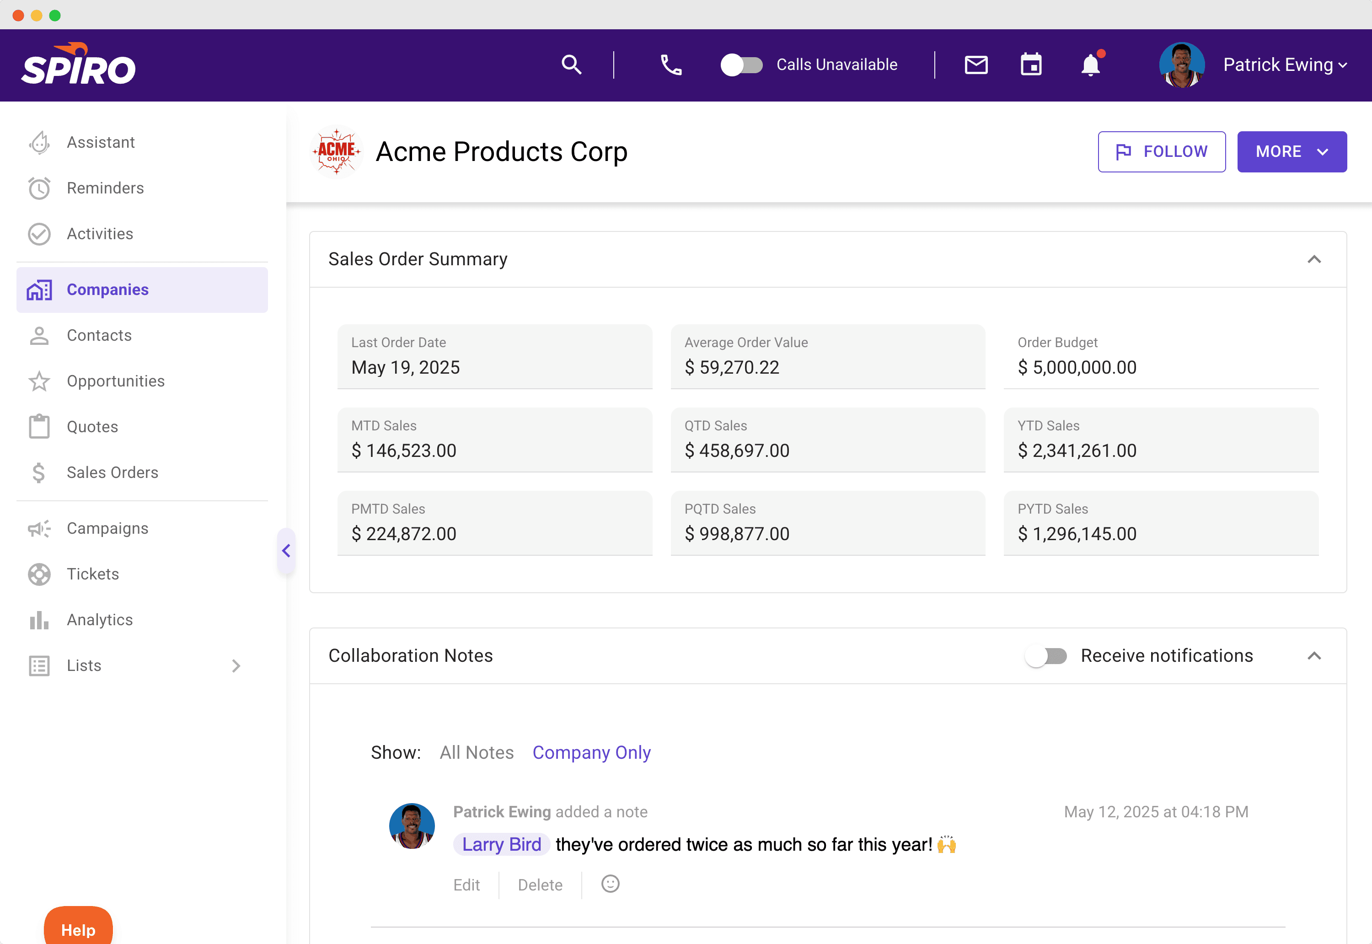Add an emoji reaction to the note
1372x944 pixels.
click(610, 884)
